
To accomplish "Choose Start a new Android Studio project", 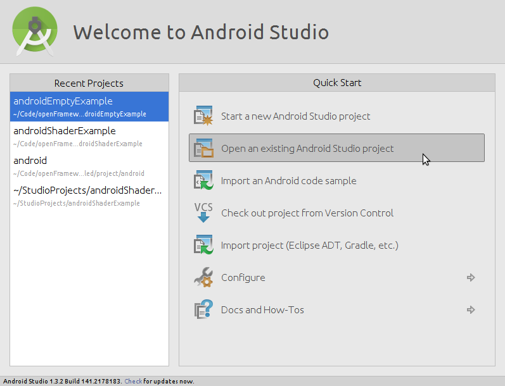I will pyautogui.click(x=295, y=116).
